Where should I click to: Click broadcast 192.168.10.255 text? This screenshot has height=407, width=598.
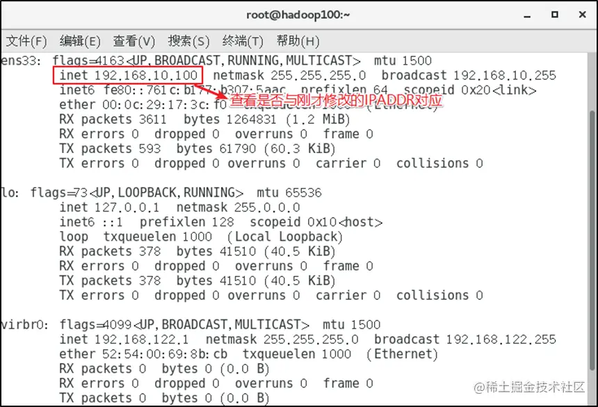pos(469,75)
